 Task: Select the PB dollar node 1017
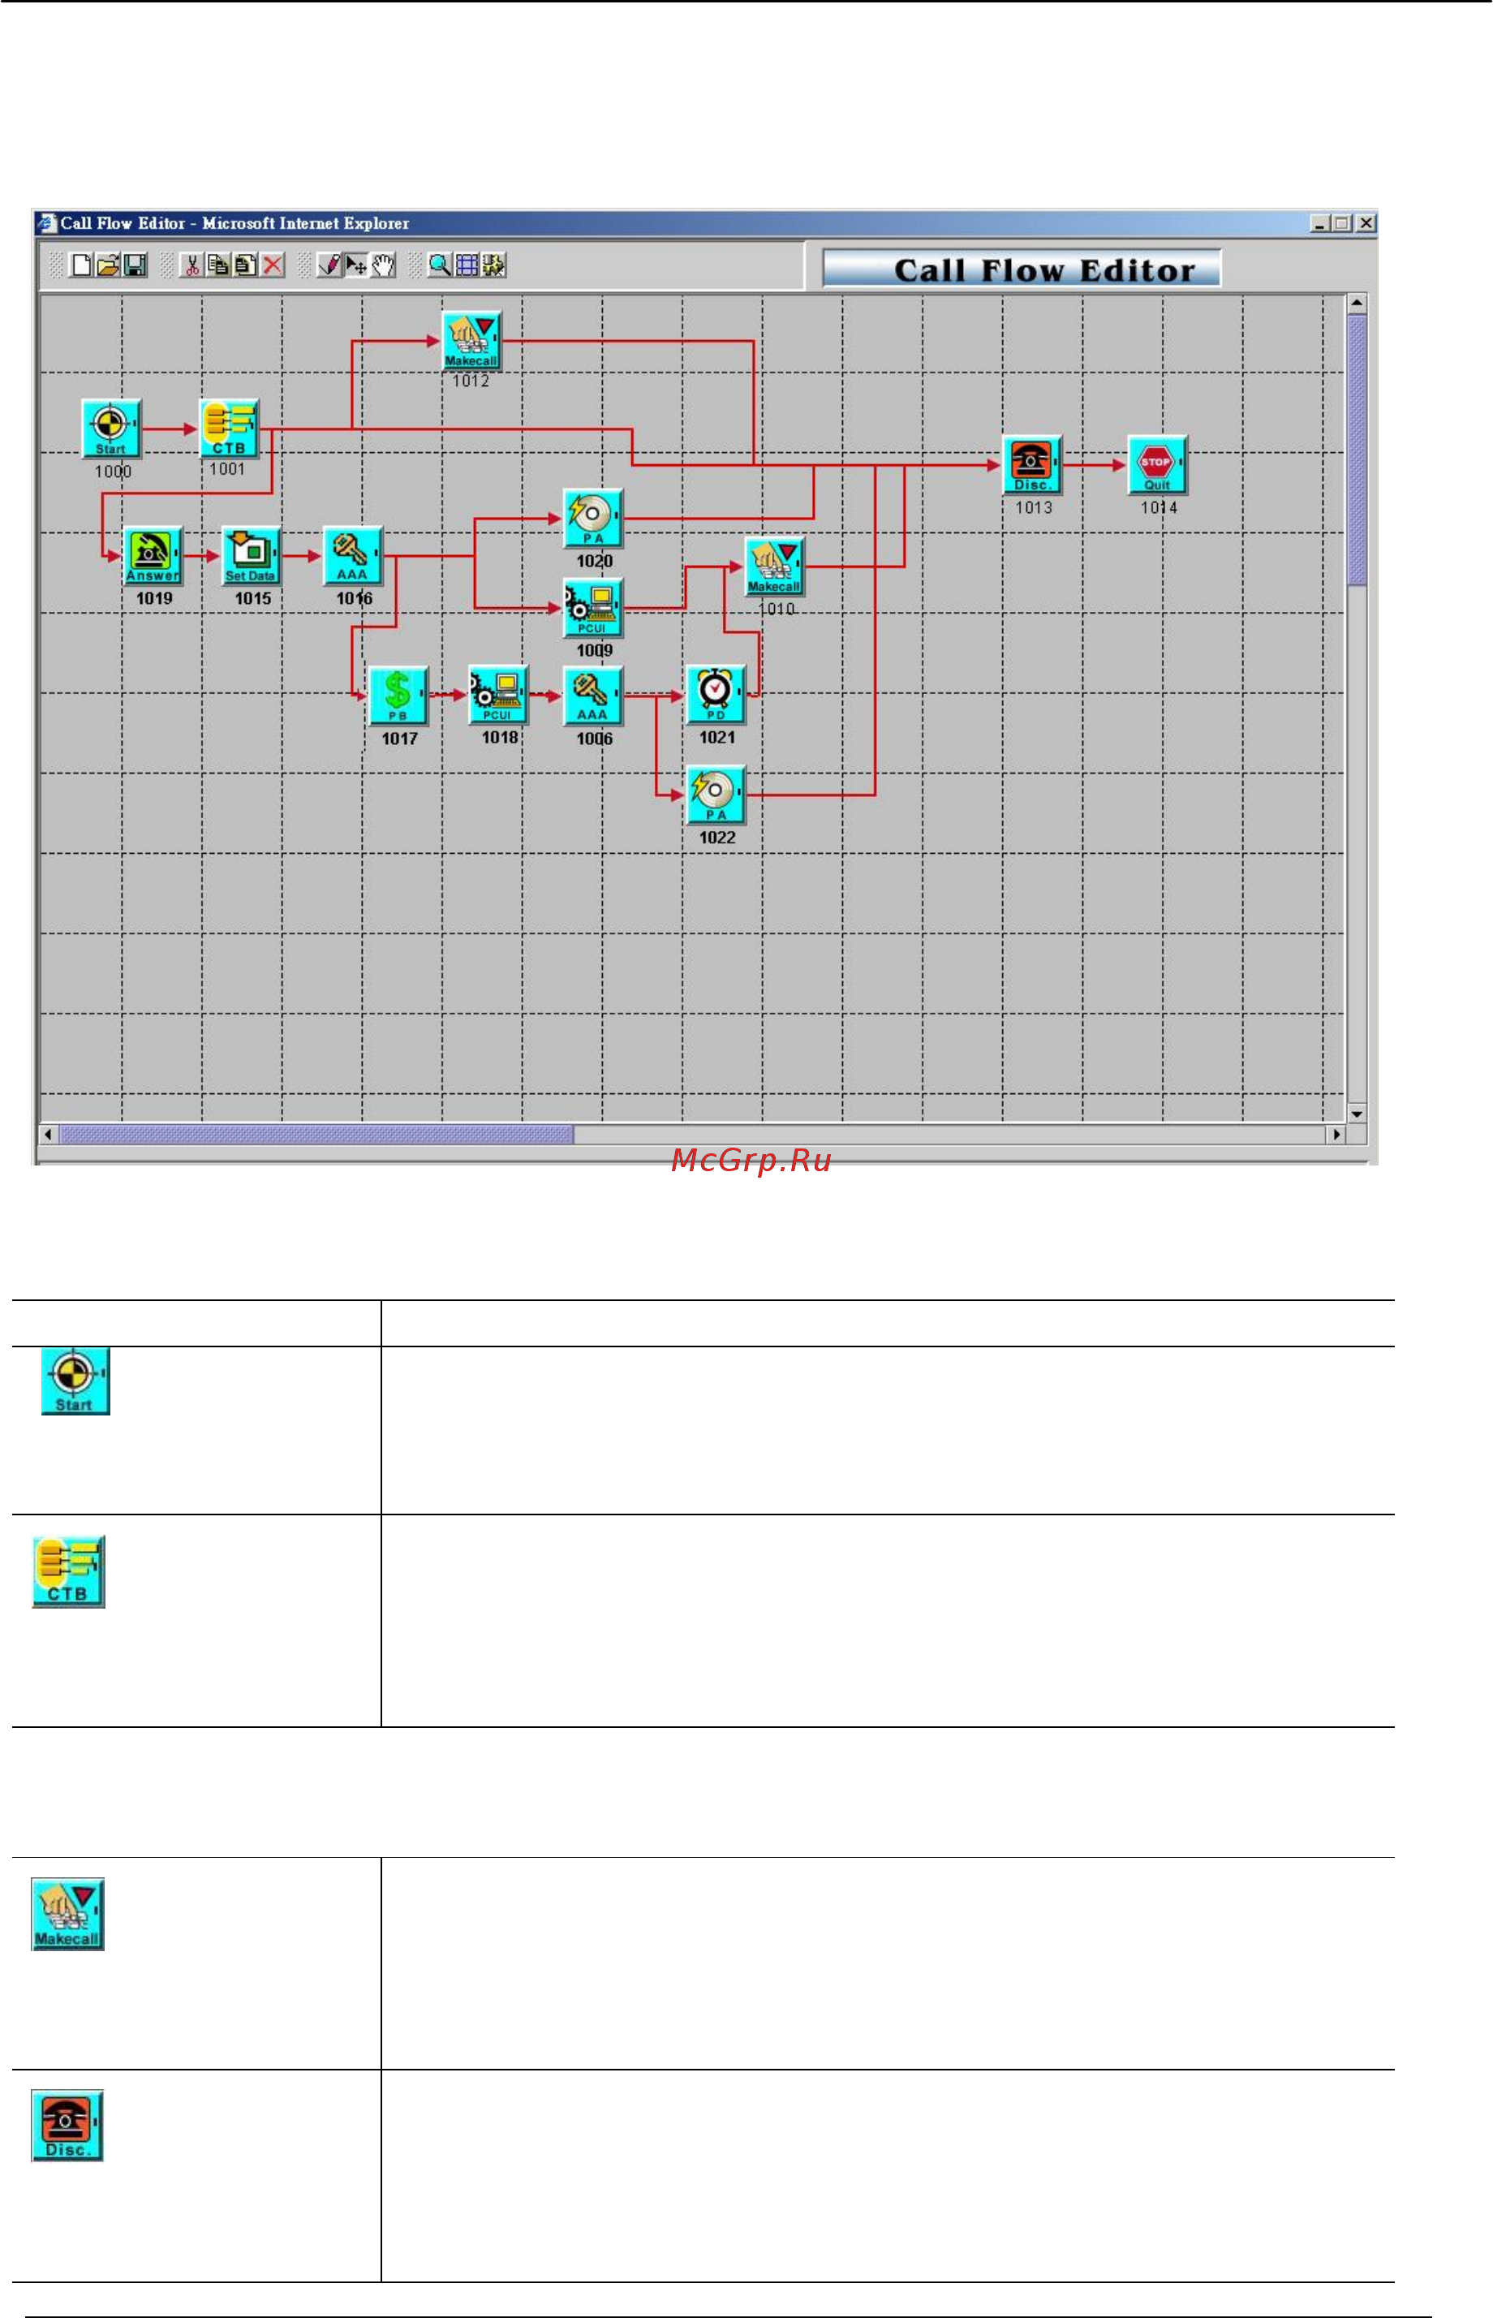[398, 695]
